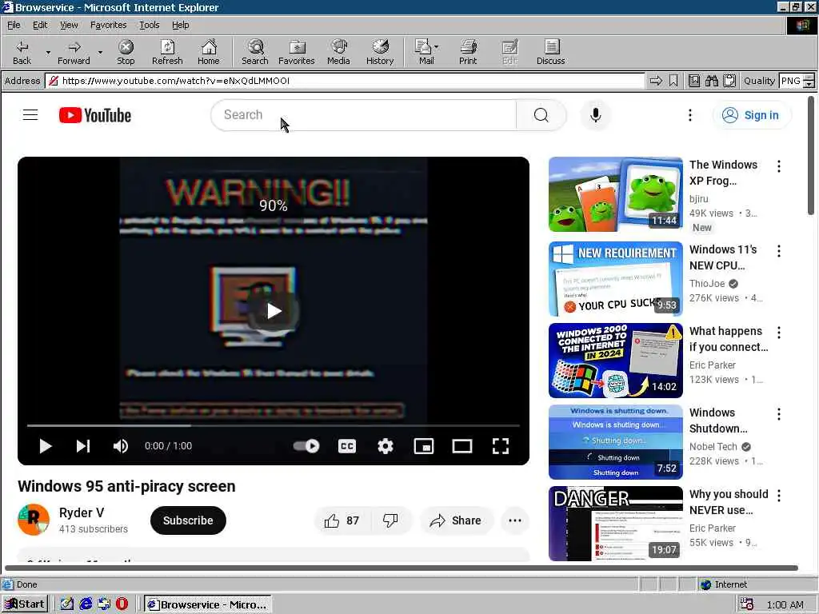Screen dimensions: 819x614
Task: Open the Forward history dropdown arrow
Action: tap(100, 52)
